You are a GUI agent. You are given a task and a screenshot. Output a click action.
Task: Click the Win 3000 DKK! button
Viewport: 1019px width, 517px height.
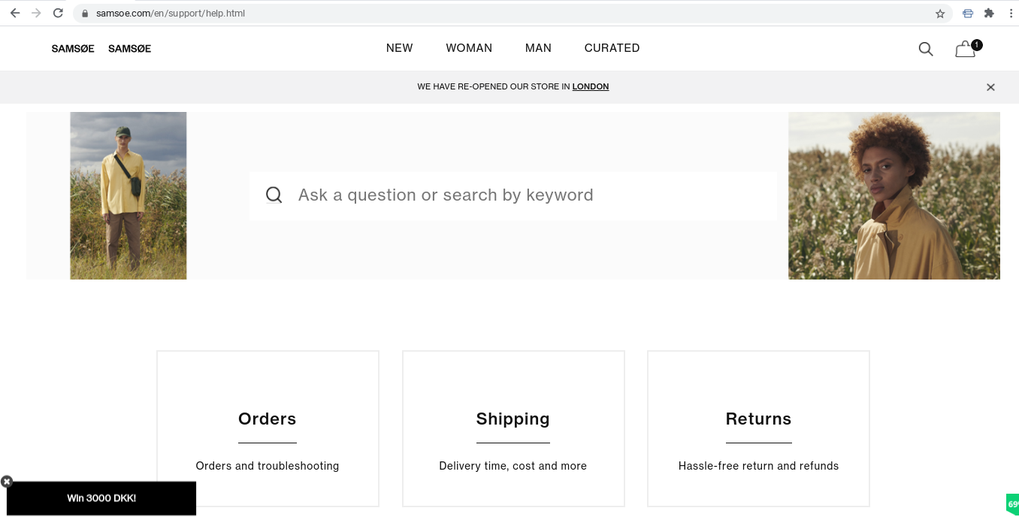101,498
